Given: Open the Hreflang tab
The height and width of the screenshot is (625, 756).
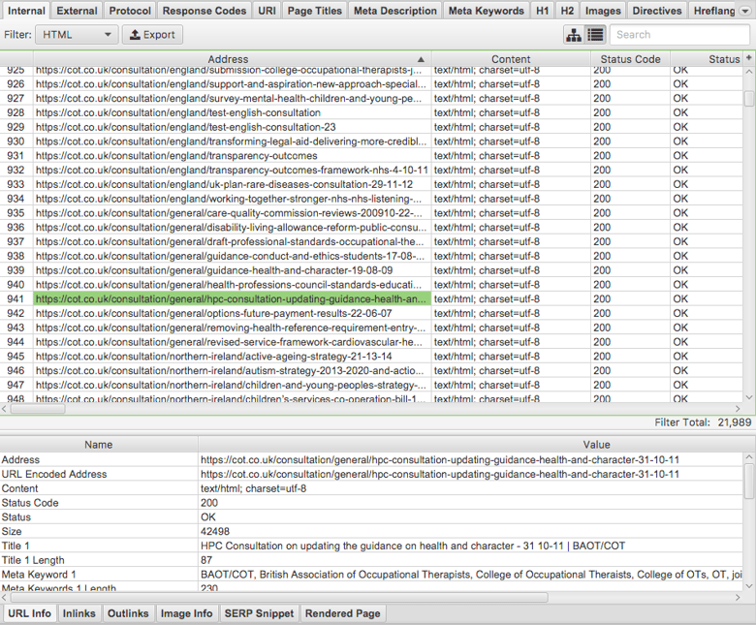Looking at the screenshot, I should pyautogui.click(x=714, y=11).
